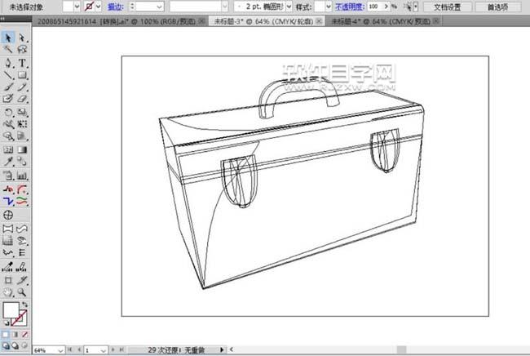
Task: Select the Pen tool
Action: click(7, 63)
